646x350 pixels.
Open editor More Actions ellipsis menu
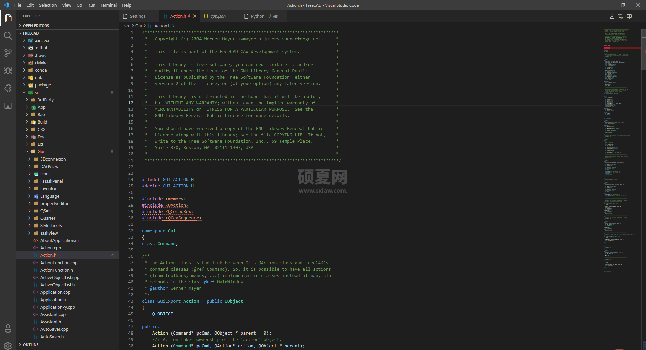(x=638, y=16)
